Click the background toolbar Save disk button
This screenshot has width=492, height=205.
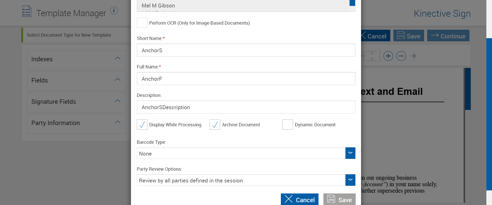coord(408,36)
